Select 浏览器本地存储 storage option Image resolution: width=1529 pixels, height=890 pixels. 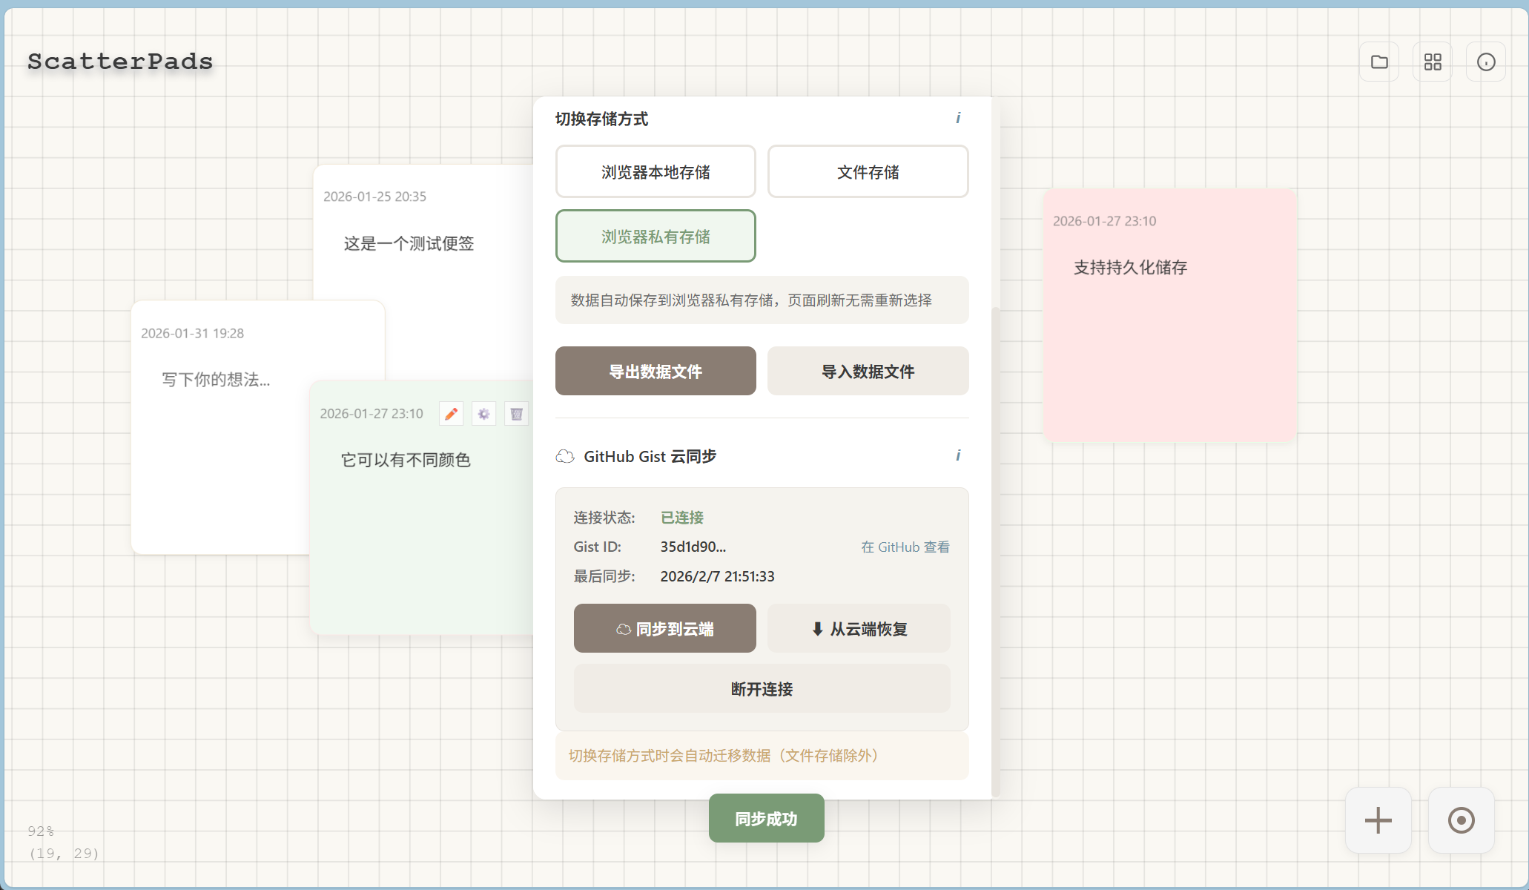point(655,172)
